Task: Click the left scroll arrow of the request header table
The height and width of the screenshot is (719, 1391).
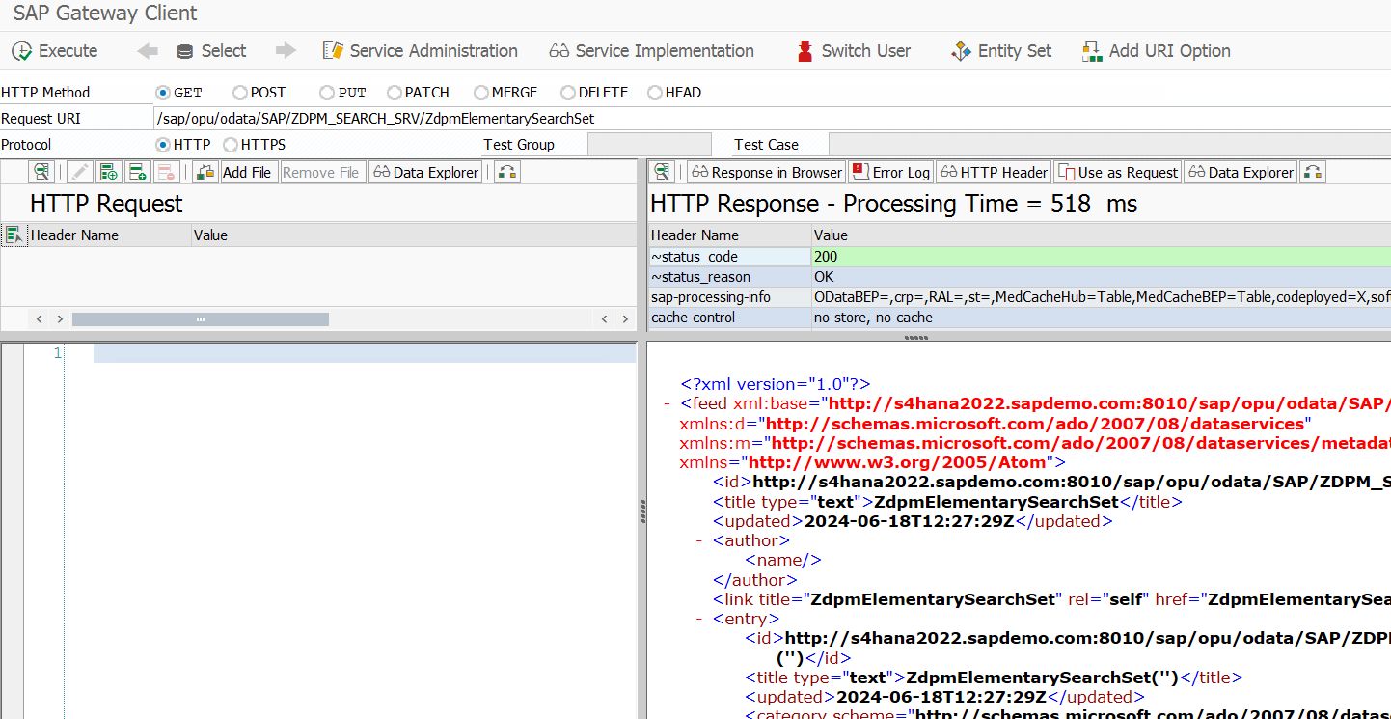Action: [x=40, y=319]
